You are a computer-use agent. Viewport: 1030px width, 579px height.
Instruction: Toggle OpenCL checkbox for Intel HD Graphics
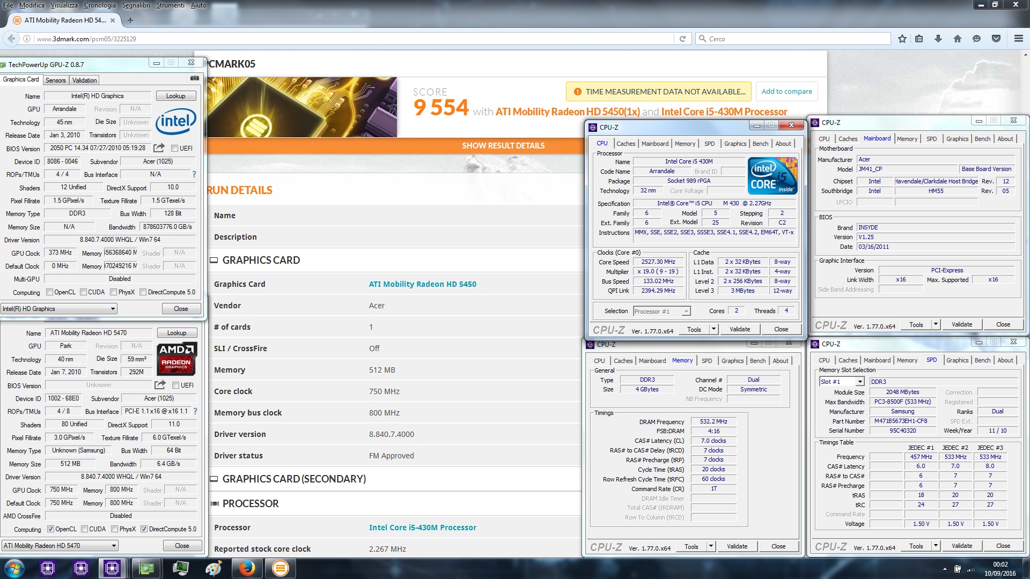click(49, 292)
